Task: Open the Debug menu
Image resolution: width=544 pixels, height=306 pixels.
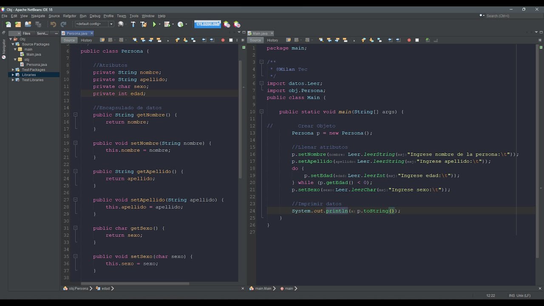Action: (95, 16)
